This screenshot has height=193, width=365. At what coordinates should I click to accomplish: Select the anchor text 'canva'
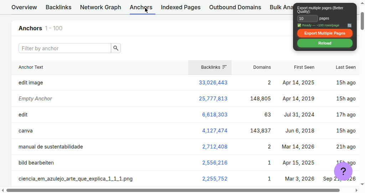click(26, 131)
